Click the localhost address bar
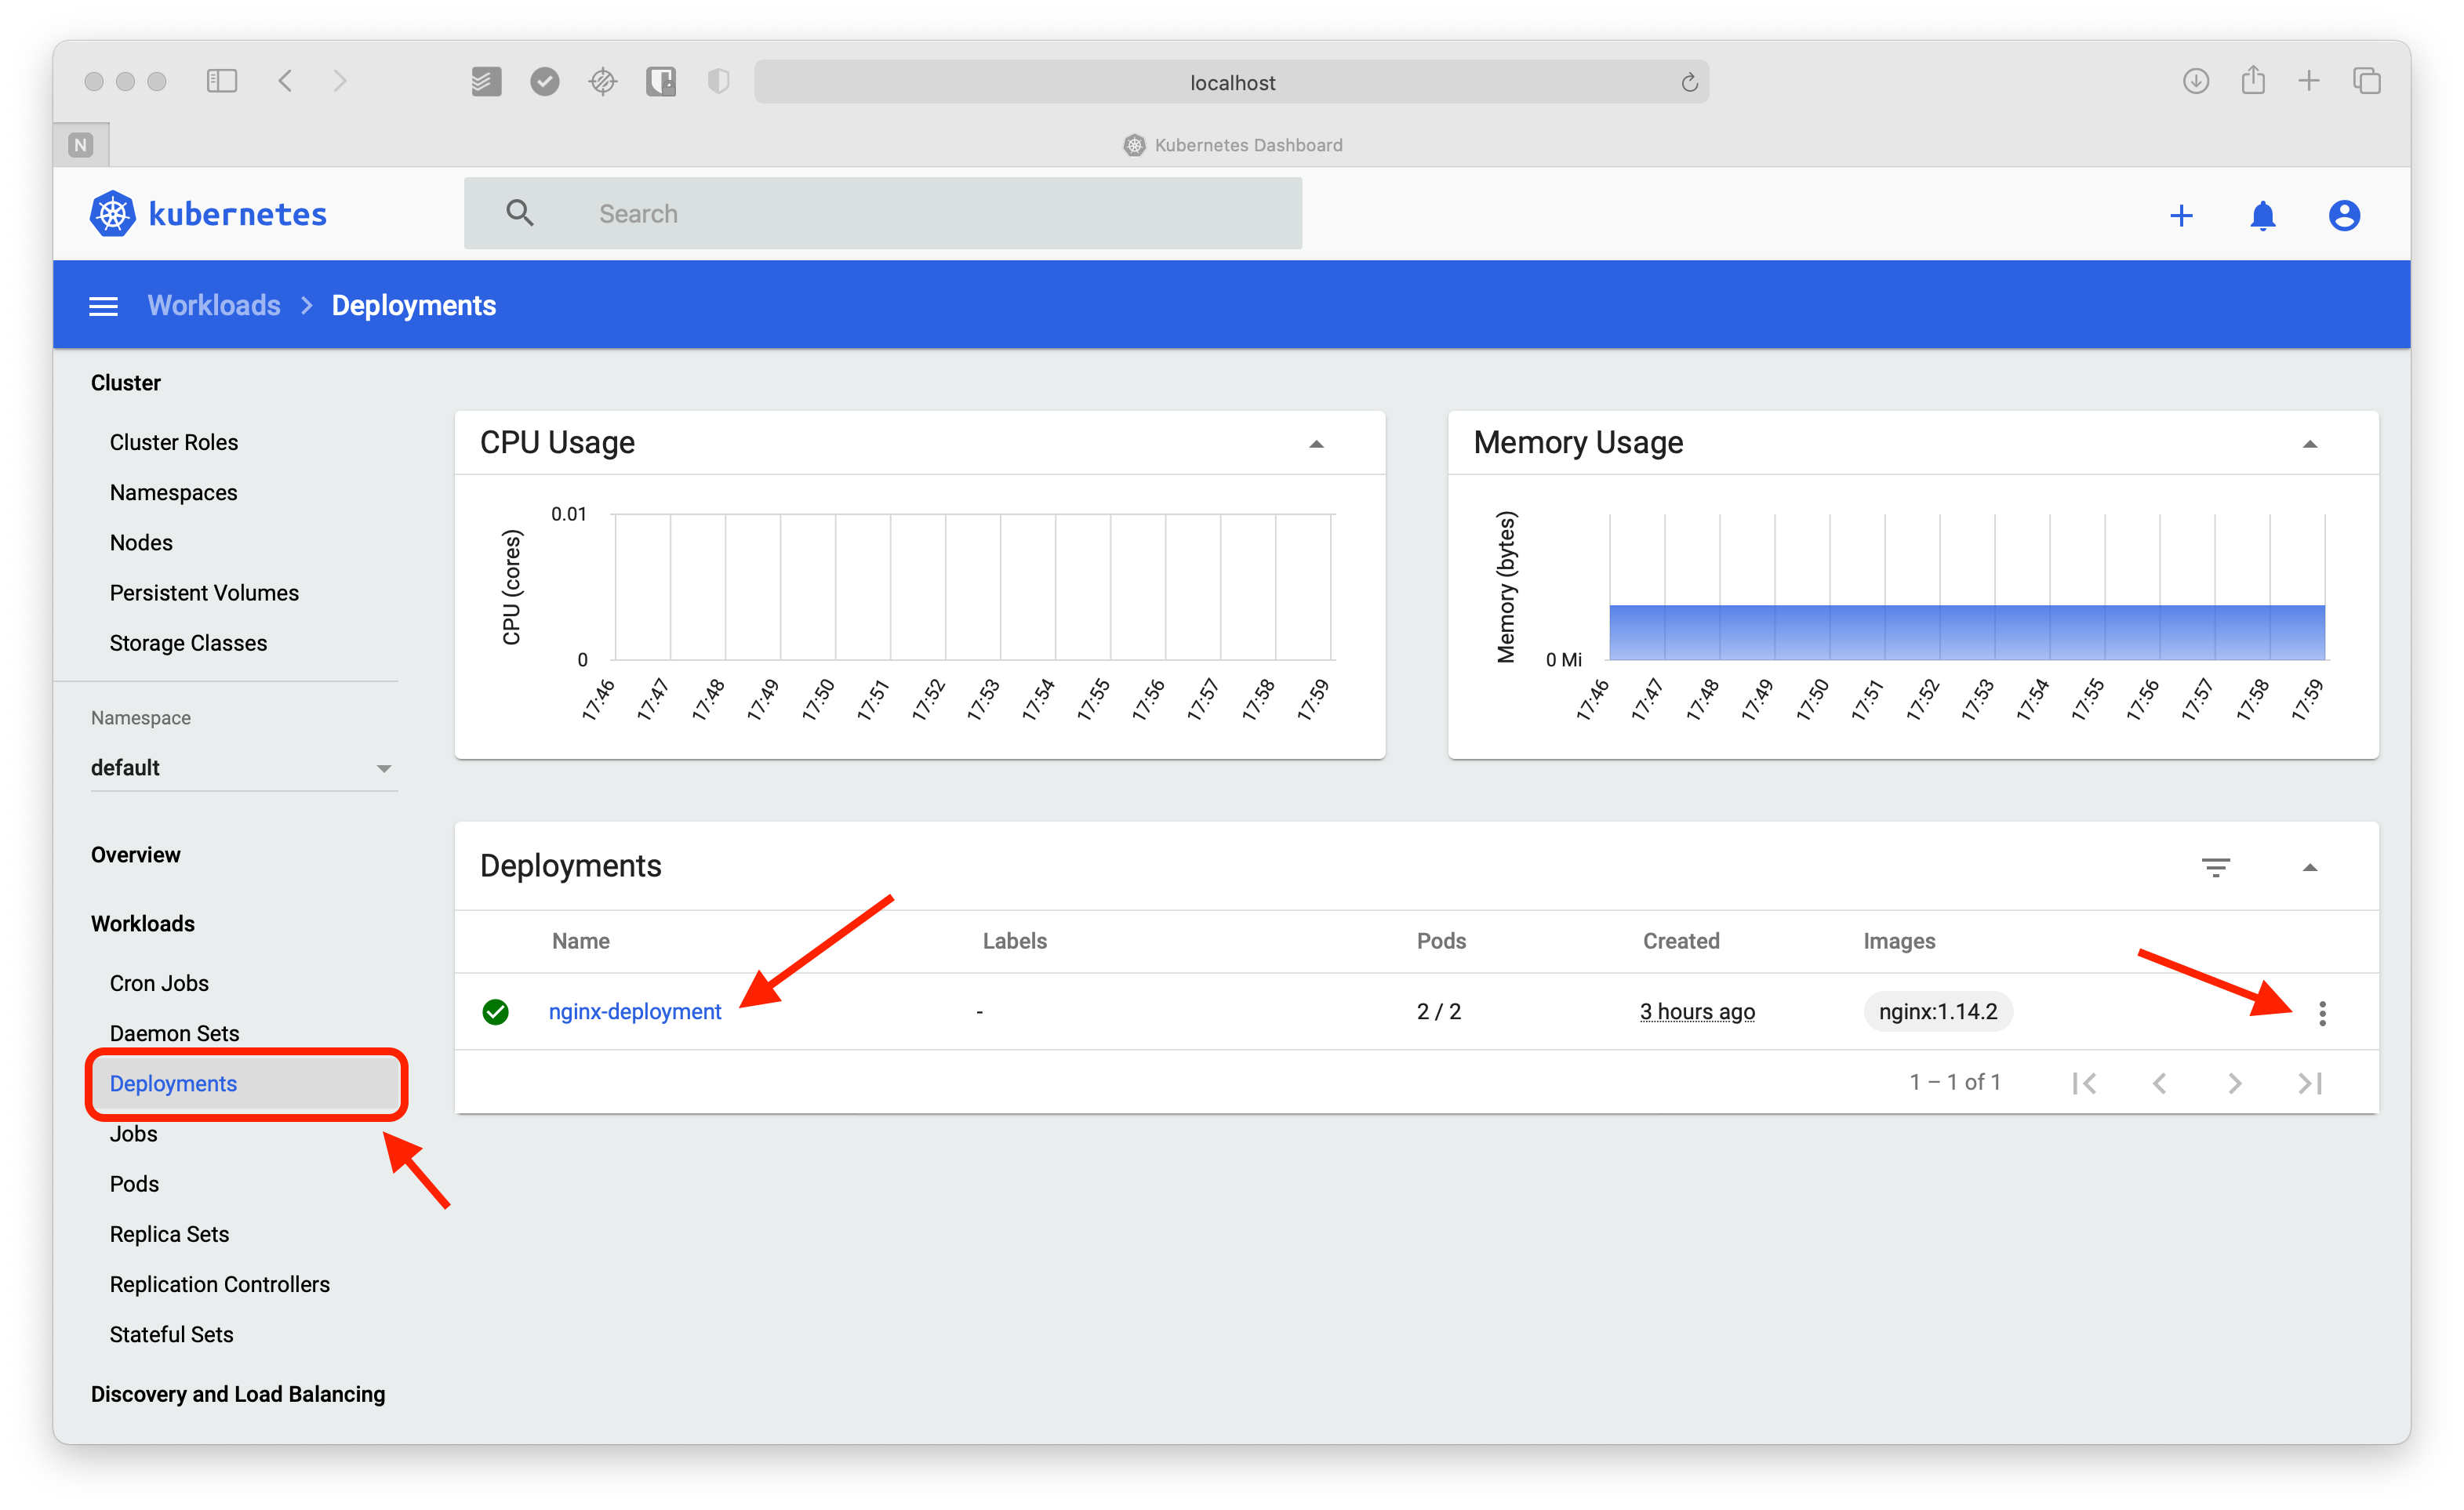The height and width of the screenshot is (1510, 2464). click(x=1231, y=82)
